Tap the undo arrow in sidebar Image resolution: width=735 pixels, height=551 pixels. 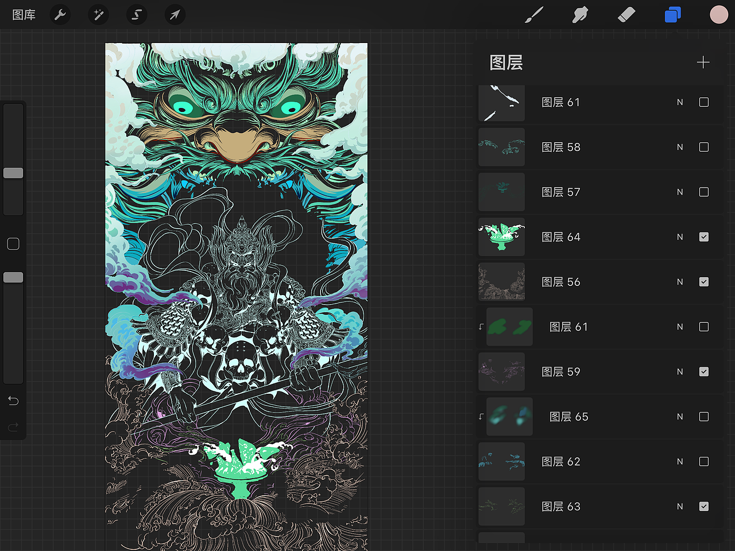coord(13,401)
